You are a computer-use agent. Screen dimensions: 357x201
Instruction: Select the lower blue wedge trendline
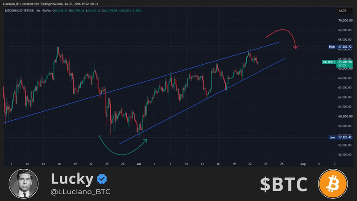tap(202, 101)
